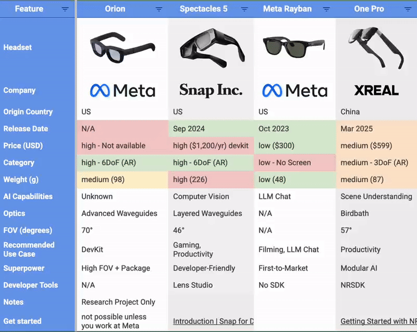Open the Introduction | Snap for Developers link
The width and height of the screenshot is (417, 332).
pos(211,321)
